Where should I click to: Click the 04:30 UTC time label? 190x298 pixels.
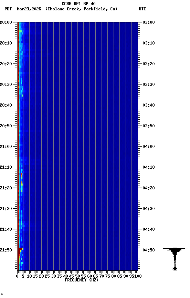pos(149,209)
